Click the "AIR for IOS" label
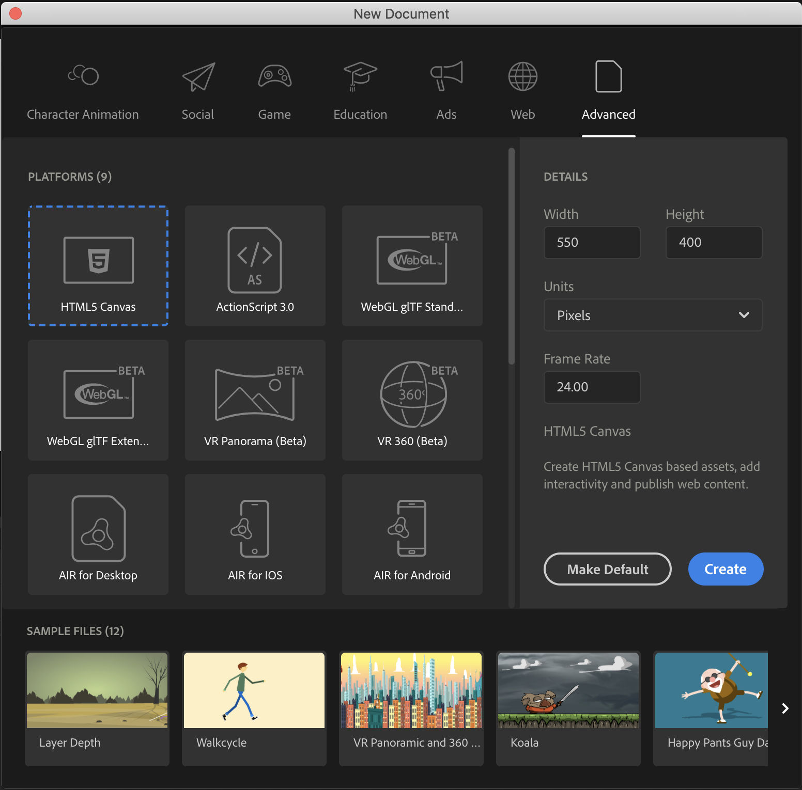 point(255,576)
